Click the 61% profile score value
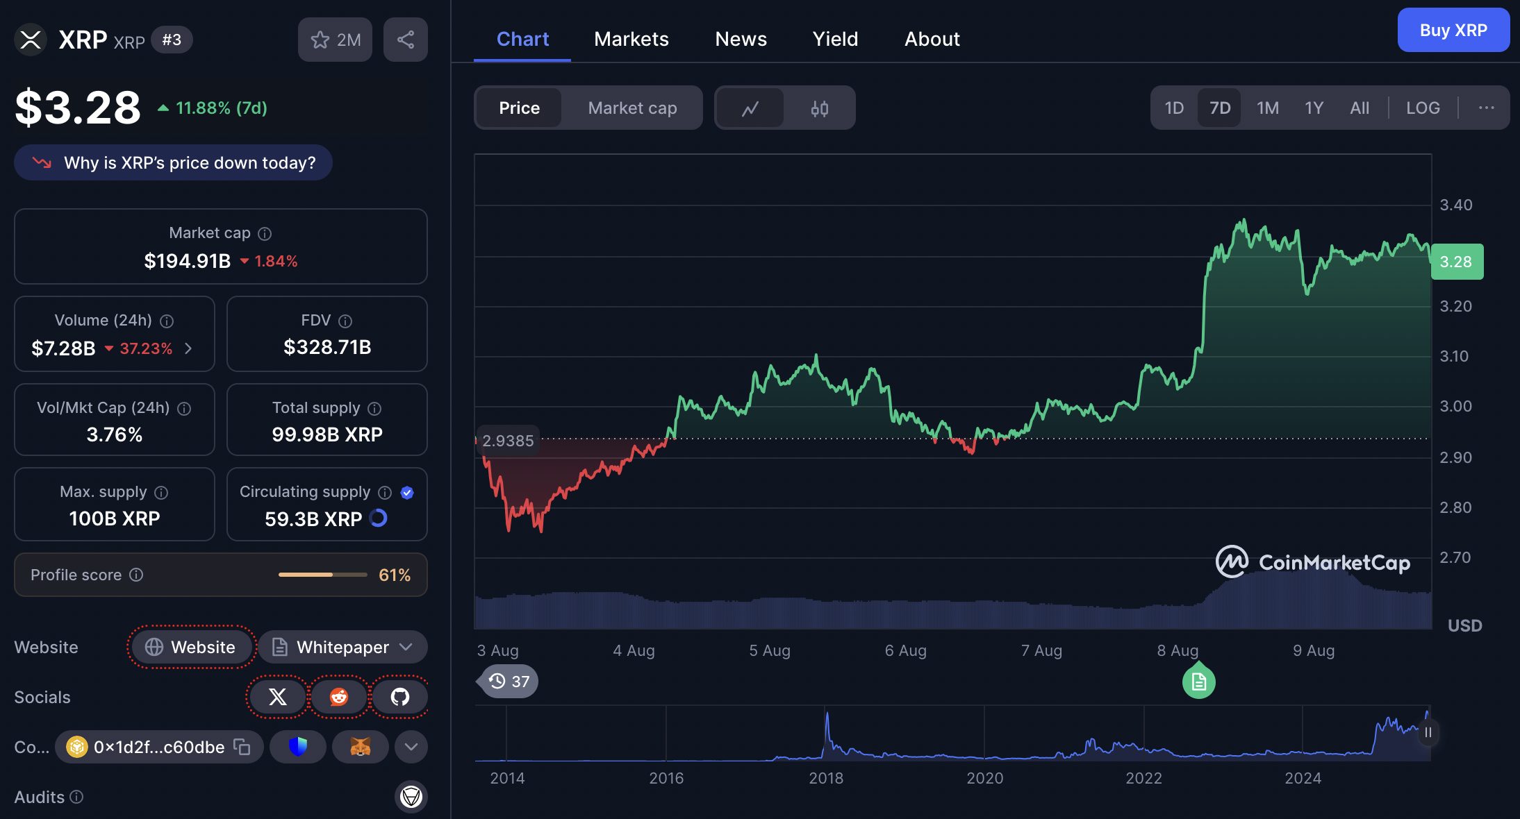Image resolution: width=1520 pixels, height=819 pixels. (x=395, y=575)
